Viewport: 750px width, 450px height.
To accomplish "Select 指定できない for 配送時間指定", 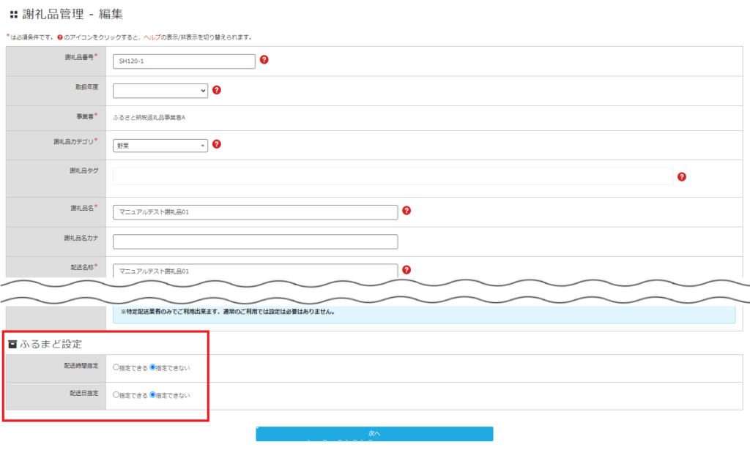I will coord(153,367).
